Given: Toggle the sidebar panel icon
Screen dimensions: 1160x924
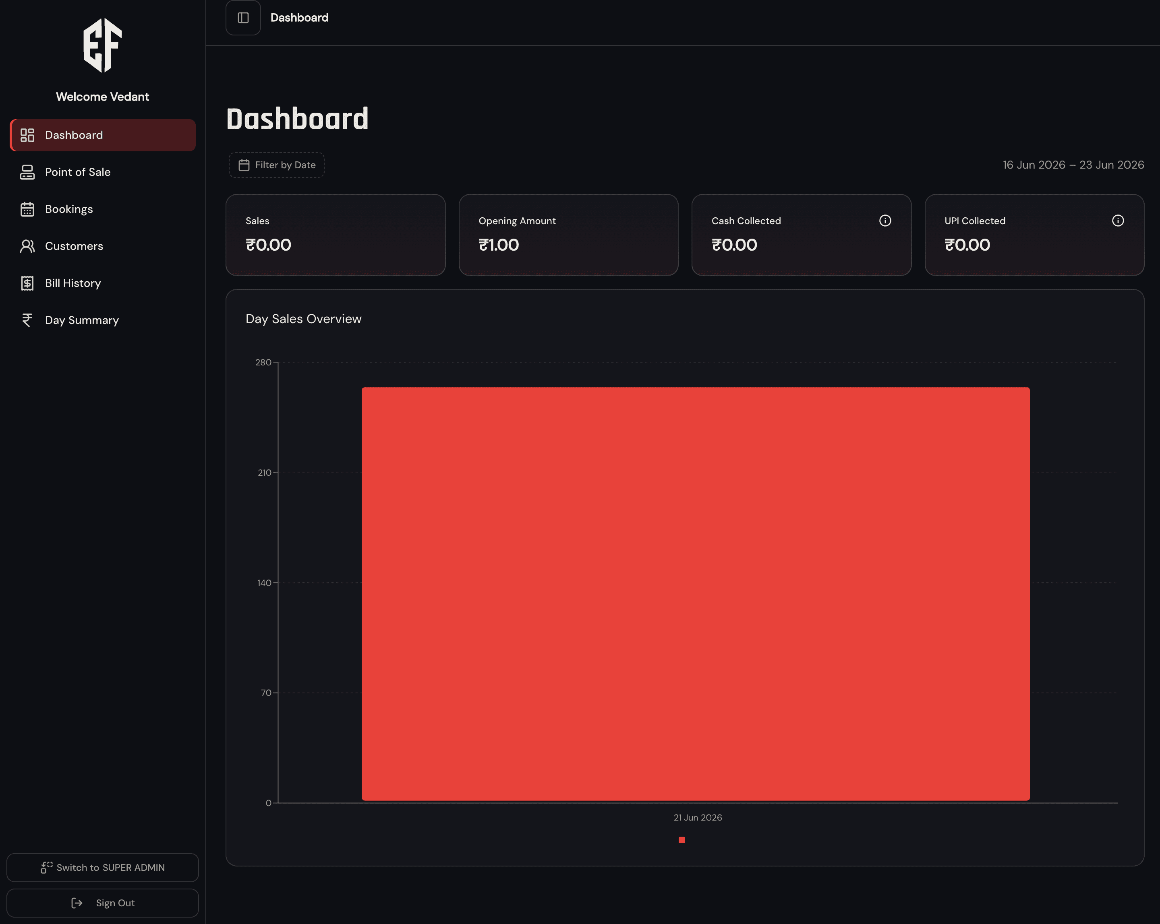Looking at the screenshot, I should coord(243,18).
